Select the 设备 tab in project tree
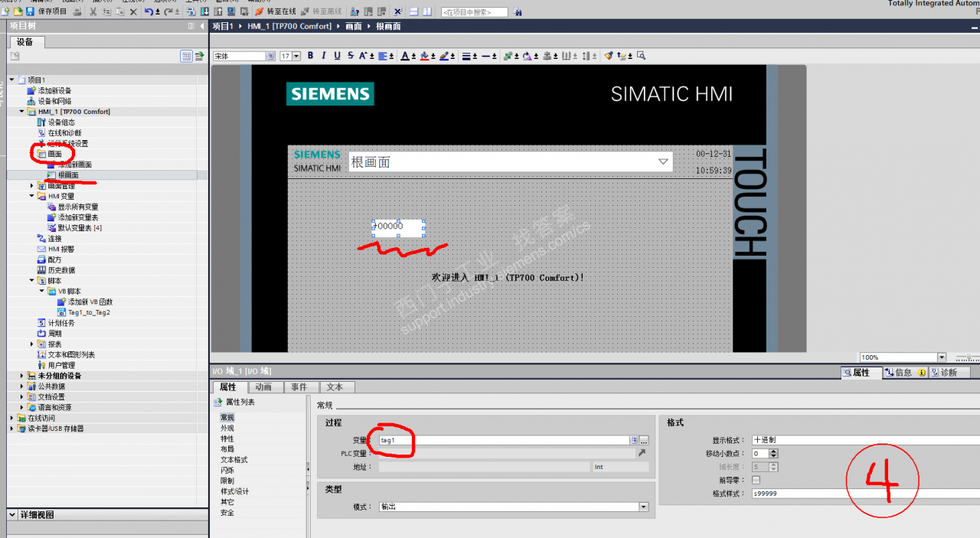 [25, 42]
